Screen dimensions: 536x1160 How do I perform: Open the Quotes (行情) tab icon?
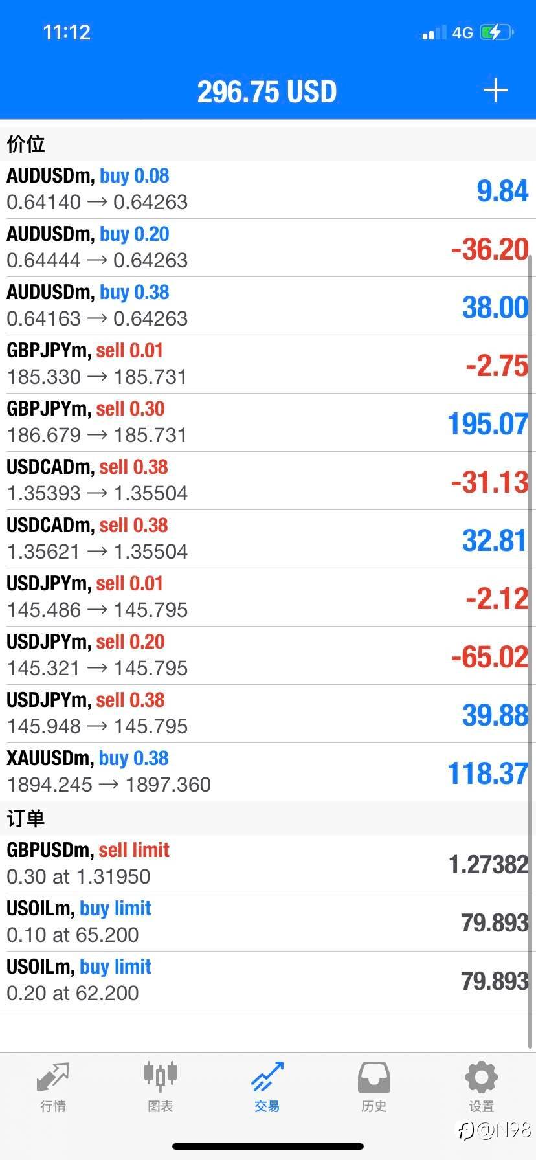(x=52, y=1078)
